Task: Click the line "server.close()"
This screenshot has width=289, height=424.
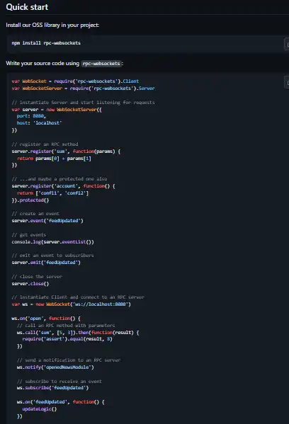Action: 30,284
